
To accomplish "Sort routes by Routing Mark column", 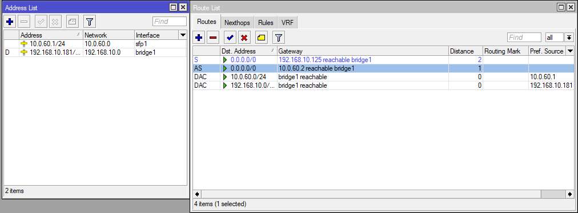I will 506,51.
